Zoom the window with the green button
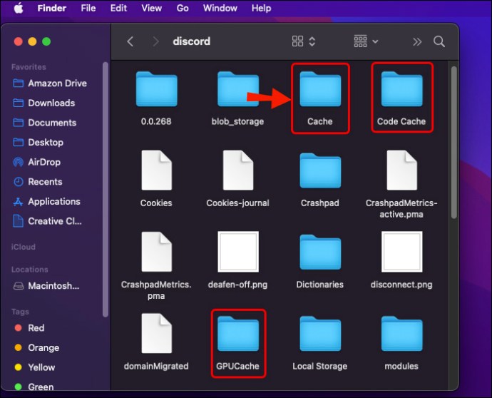492x398 pixels. click(x=46, y=41)
